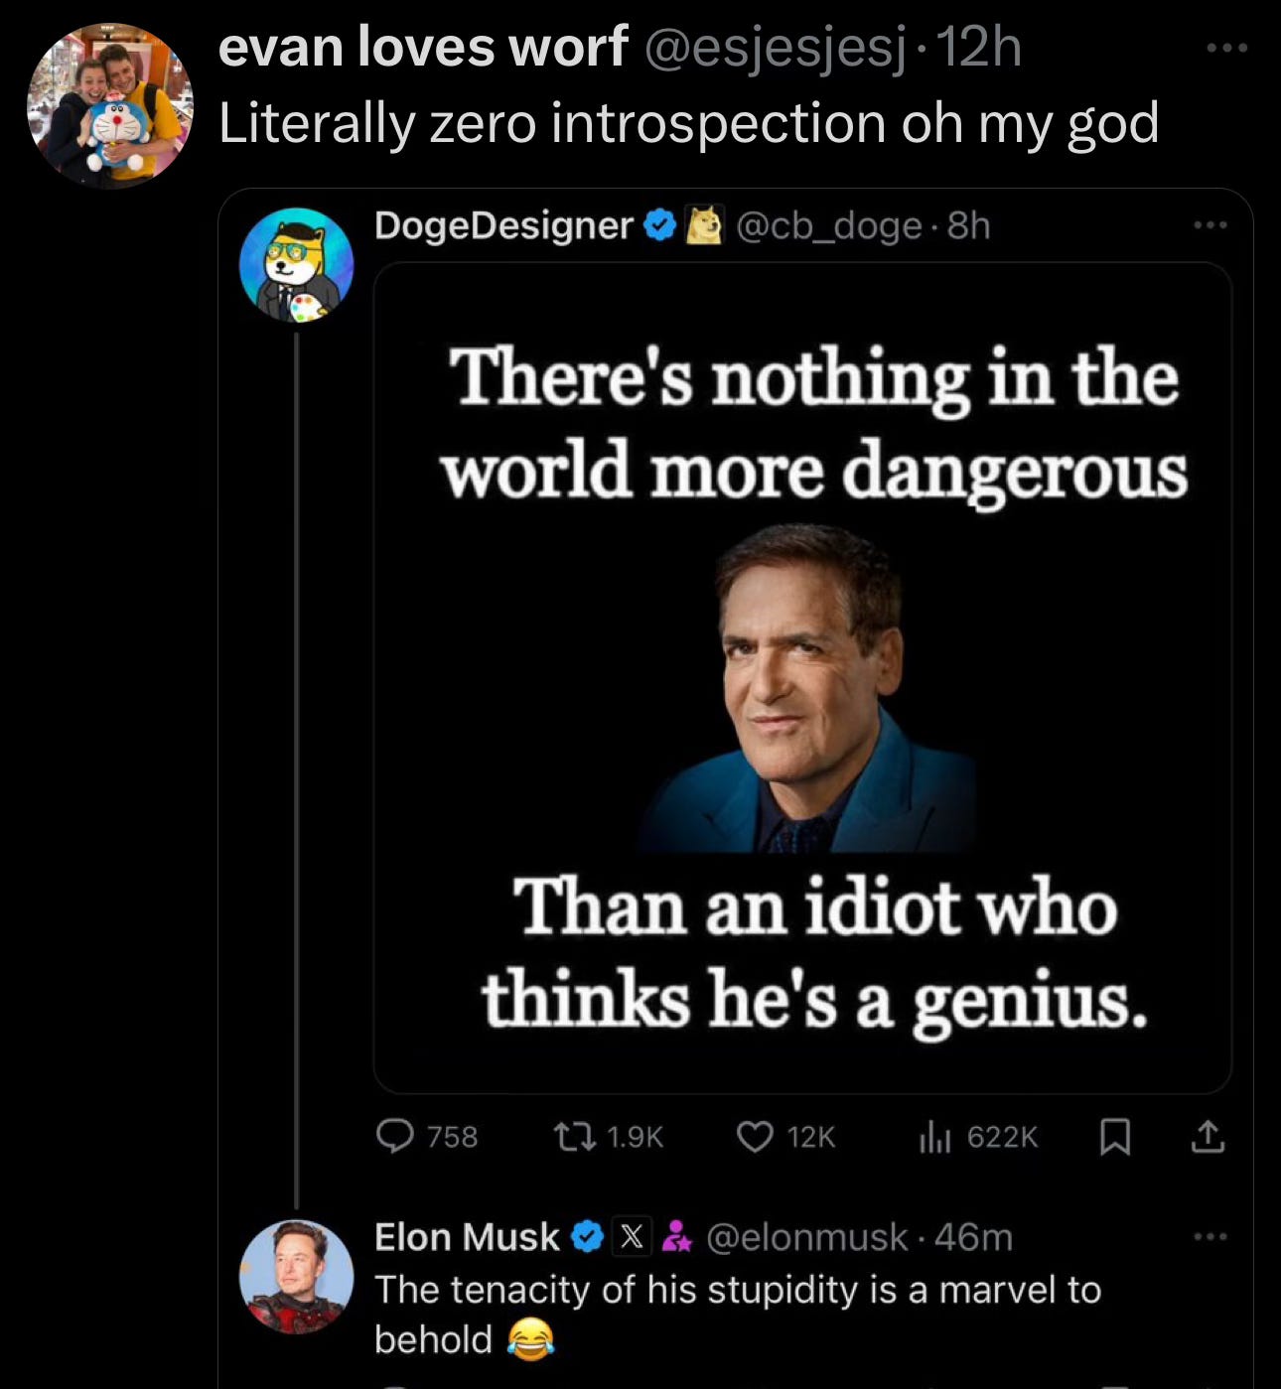Click the X affiliation badge beside Elon Musk
The image size is (1281, 1389).
631,1237
